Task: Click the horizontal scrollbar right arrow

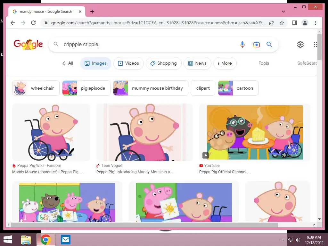Action: tap(314, 225)
